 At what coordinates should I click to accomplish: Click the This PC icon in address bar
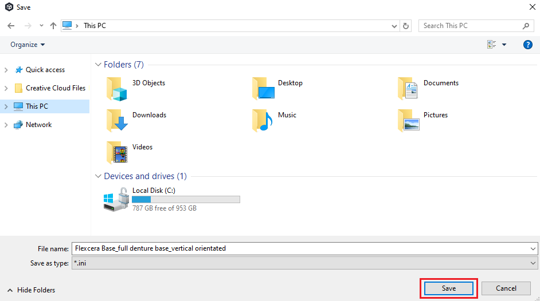pos(67,25)
